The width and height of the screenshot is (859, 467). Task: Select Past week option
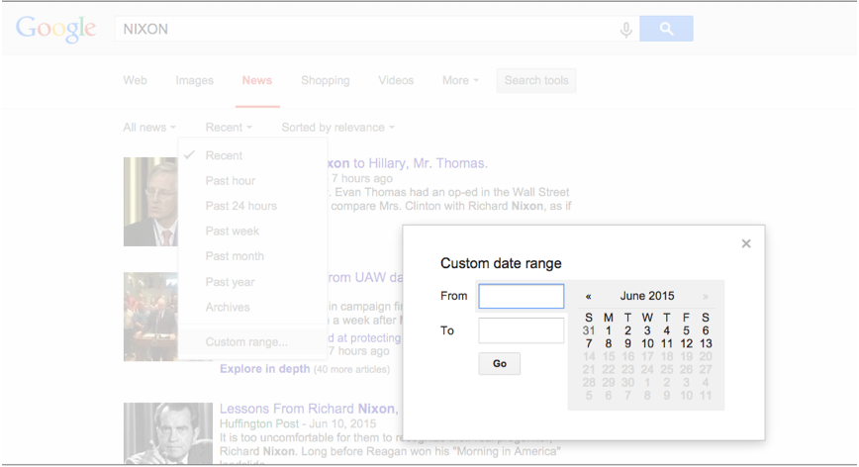coord(233,232)
